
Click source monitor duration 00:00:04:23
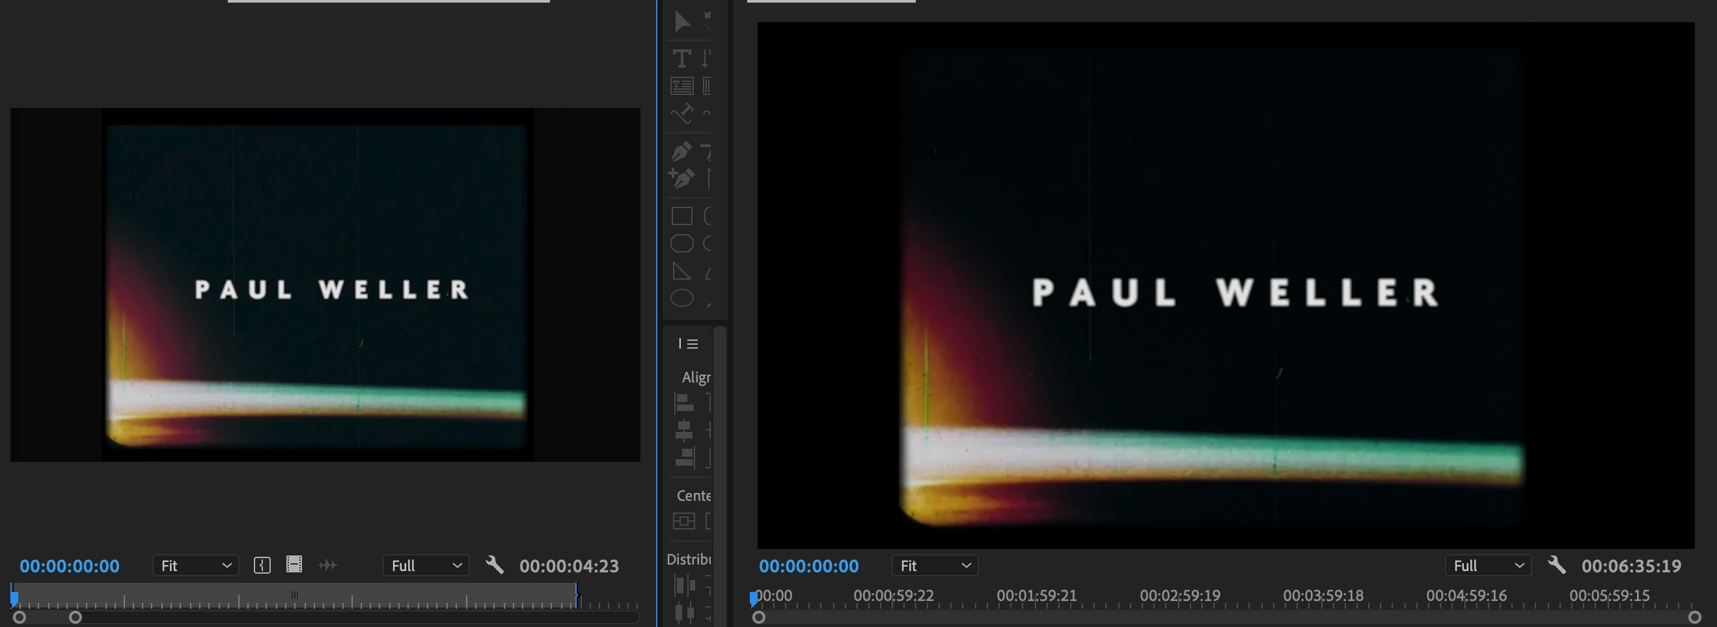tap(570, 567)
